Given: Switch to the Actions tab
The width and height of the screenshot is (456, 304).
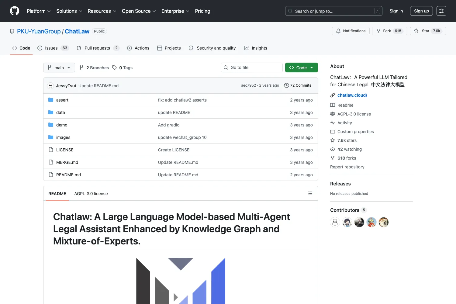Looking at the screenshot, I should tap(138, 48).
